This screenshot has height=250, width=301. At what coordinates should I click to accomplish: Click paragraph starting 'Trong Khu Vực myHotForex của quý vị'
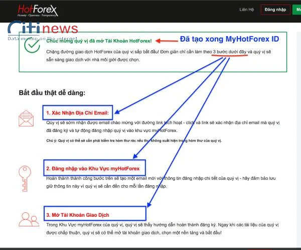pos(163,229)
